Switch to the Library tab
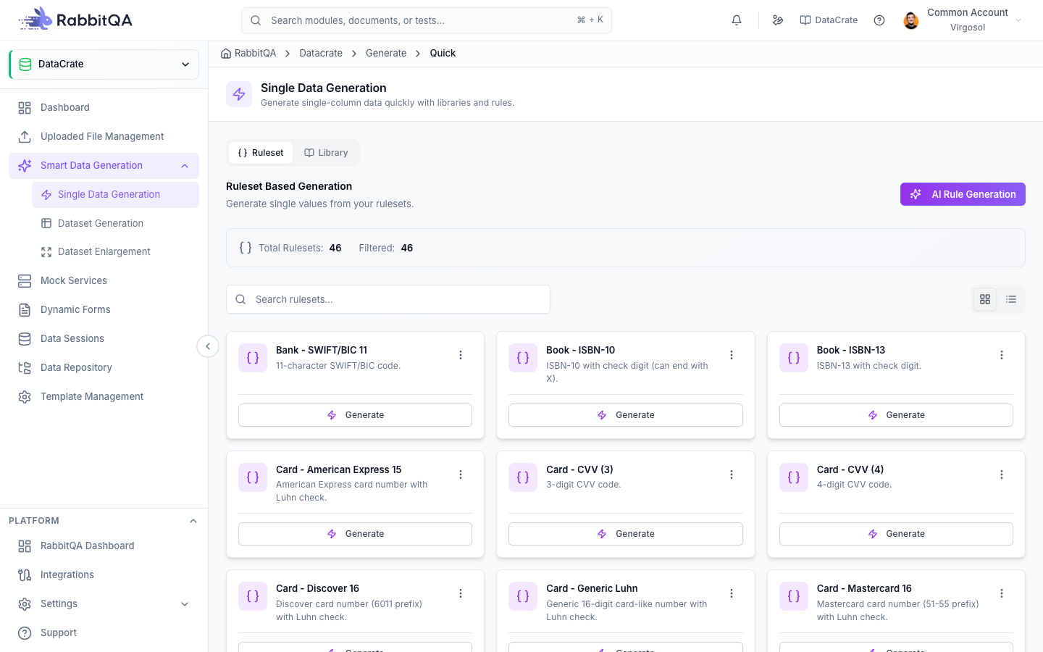The image size is (1043, 652). coord(326,153)
